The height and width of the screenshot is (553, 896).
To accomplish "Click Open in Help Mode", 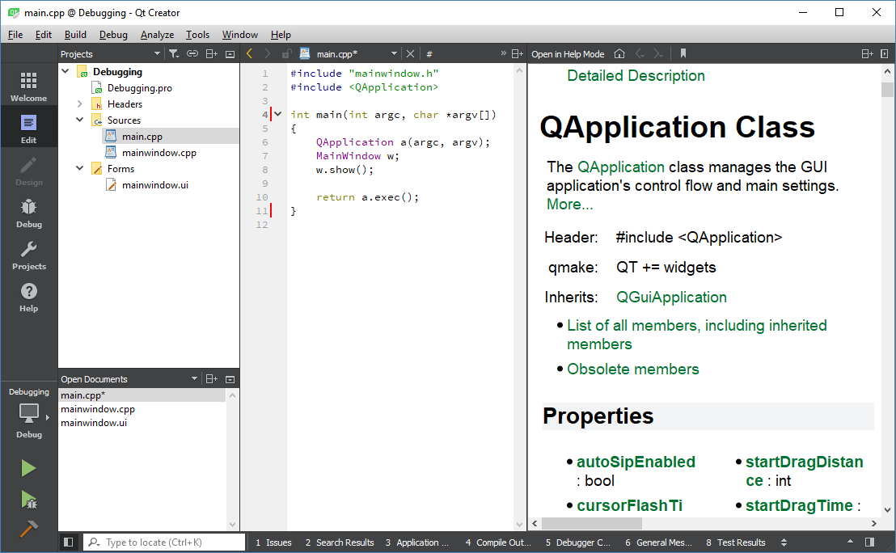I will [x=568, y=54].
